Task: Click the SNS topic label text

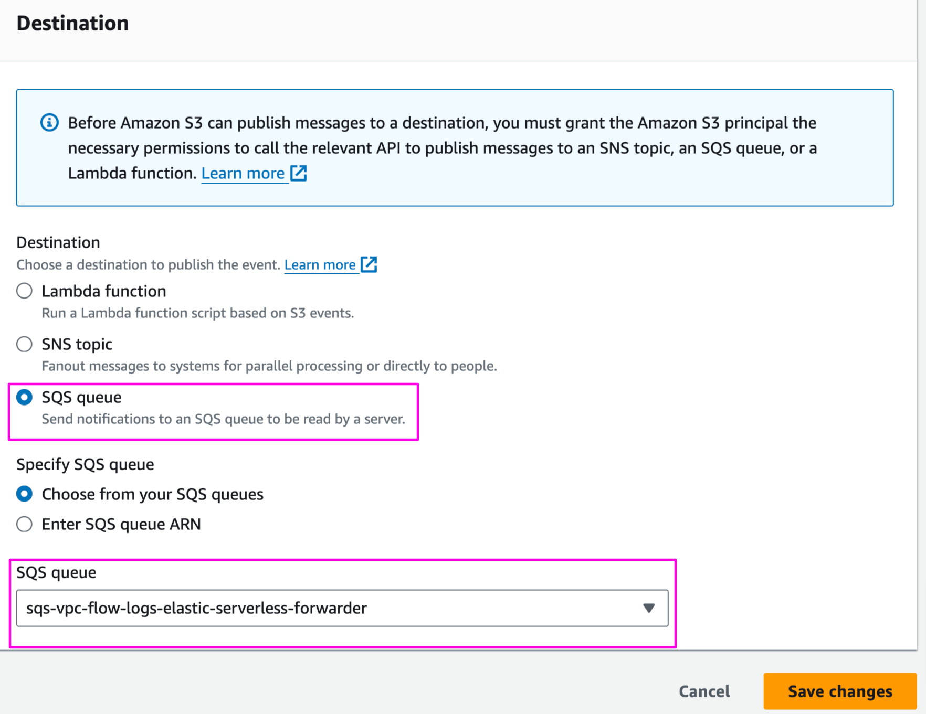Action: tap(77, 344)
